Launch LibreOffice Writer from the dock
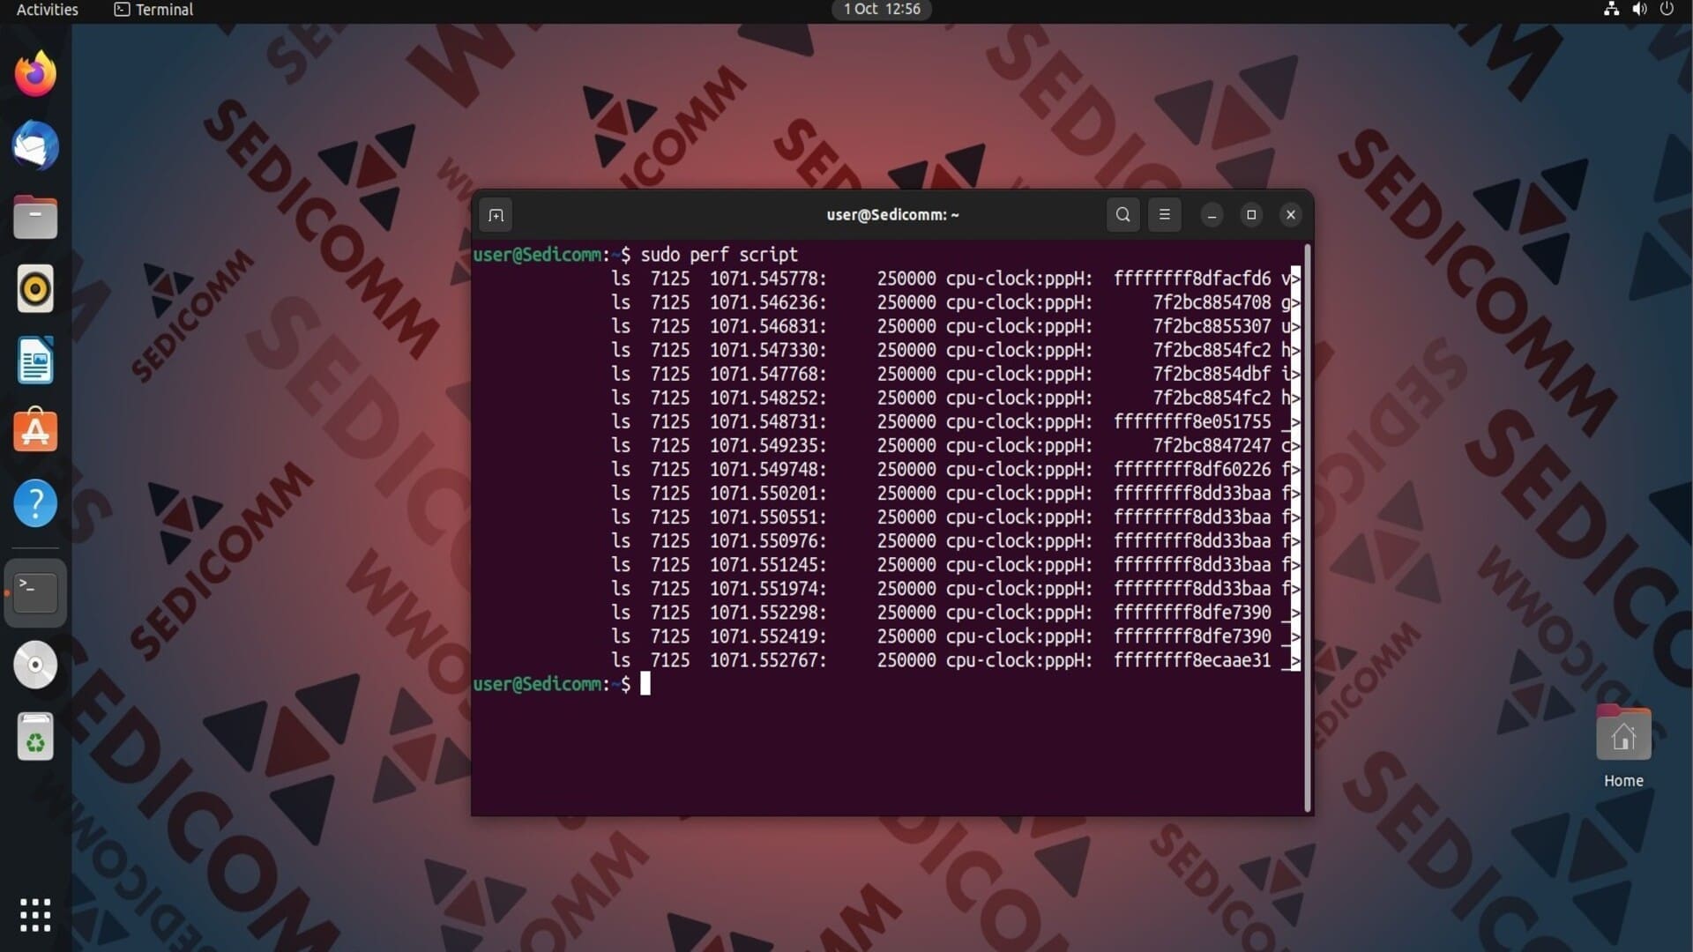 [x=35, y=361]
